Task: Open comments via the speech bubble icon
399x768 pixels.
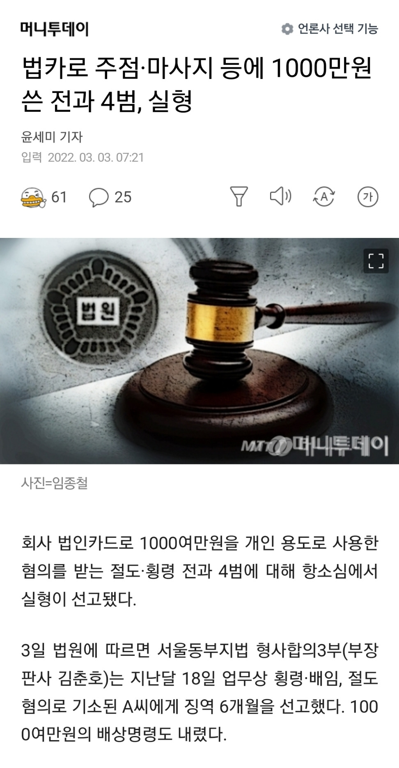Action: click(x=99, y=197)
